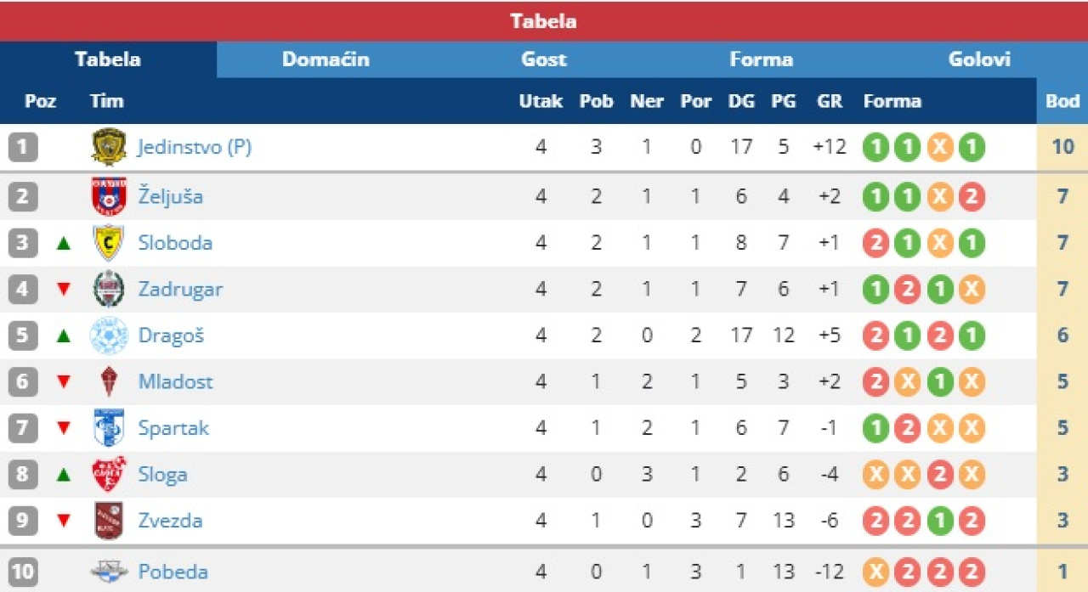Viewport: 1088px width, 592px height.
Task: Open the Gost standings tab
Action: pyautogui.click(x=544, y=59)
